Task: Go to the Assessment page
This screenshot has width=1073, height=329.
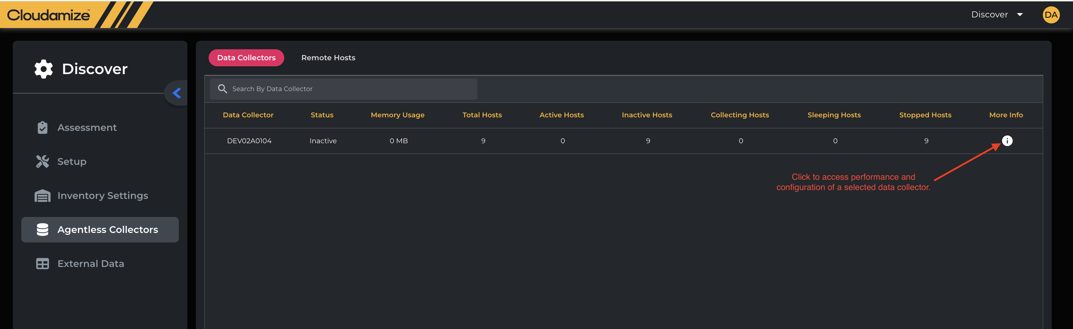Action: click(87, 128)
